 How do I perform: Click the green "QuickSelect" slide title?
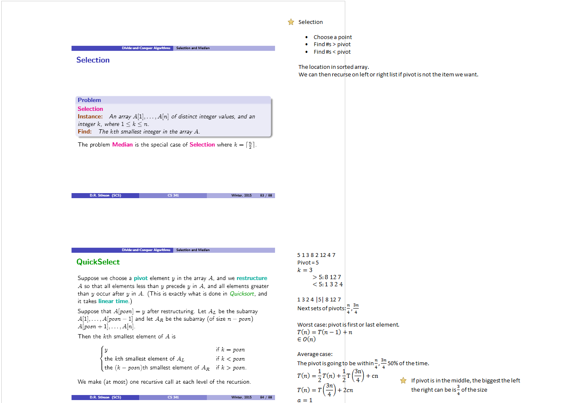[98, 262]
